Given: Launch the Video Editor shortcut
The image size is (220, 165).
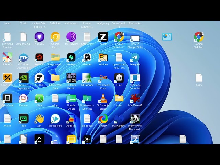Looking at the screenshot, I should click(8, 78).
